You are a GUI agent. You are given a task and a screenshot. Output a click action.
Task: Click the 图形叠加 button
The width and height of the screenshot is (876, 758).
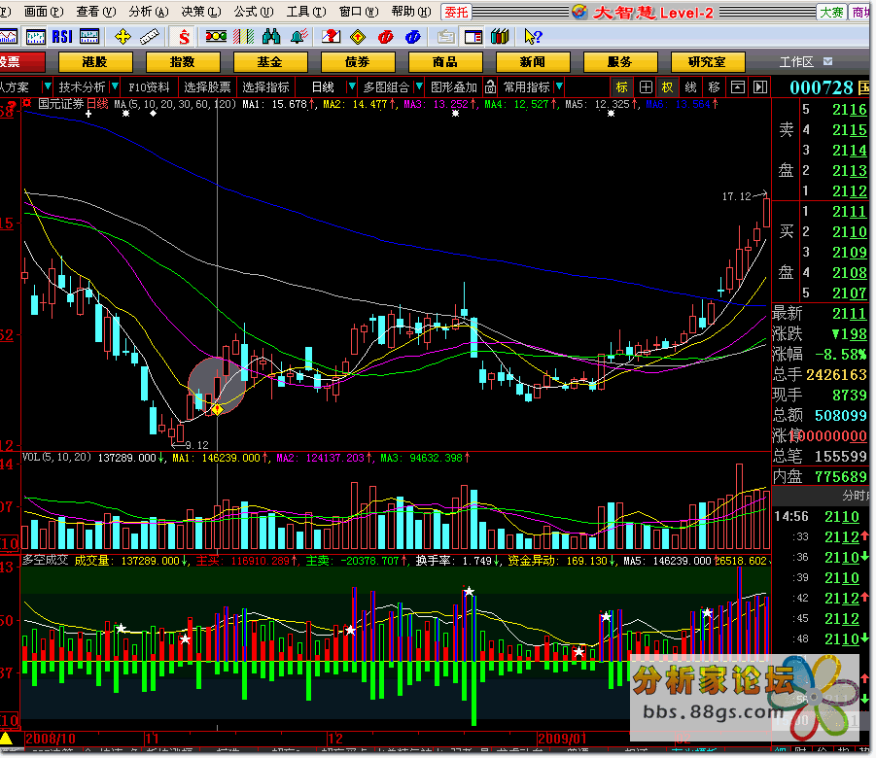(454, 87)
